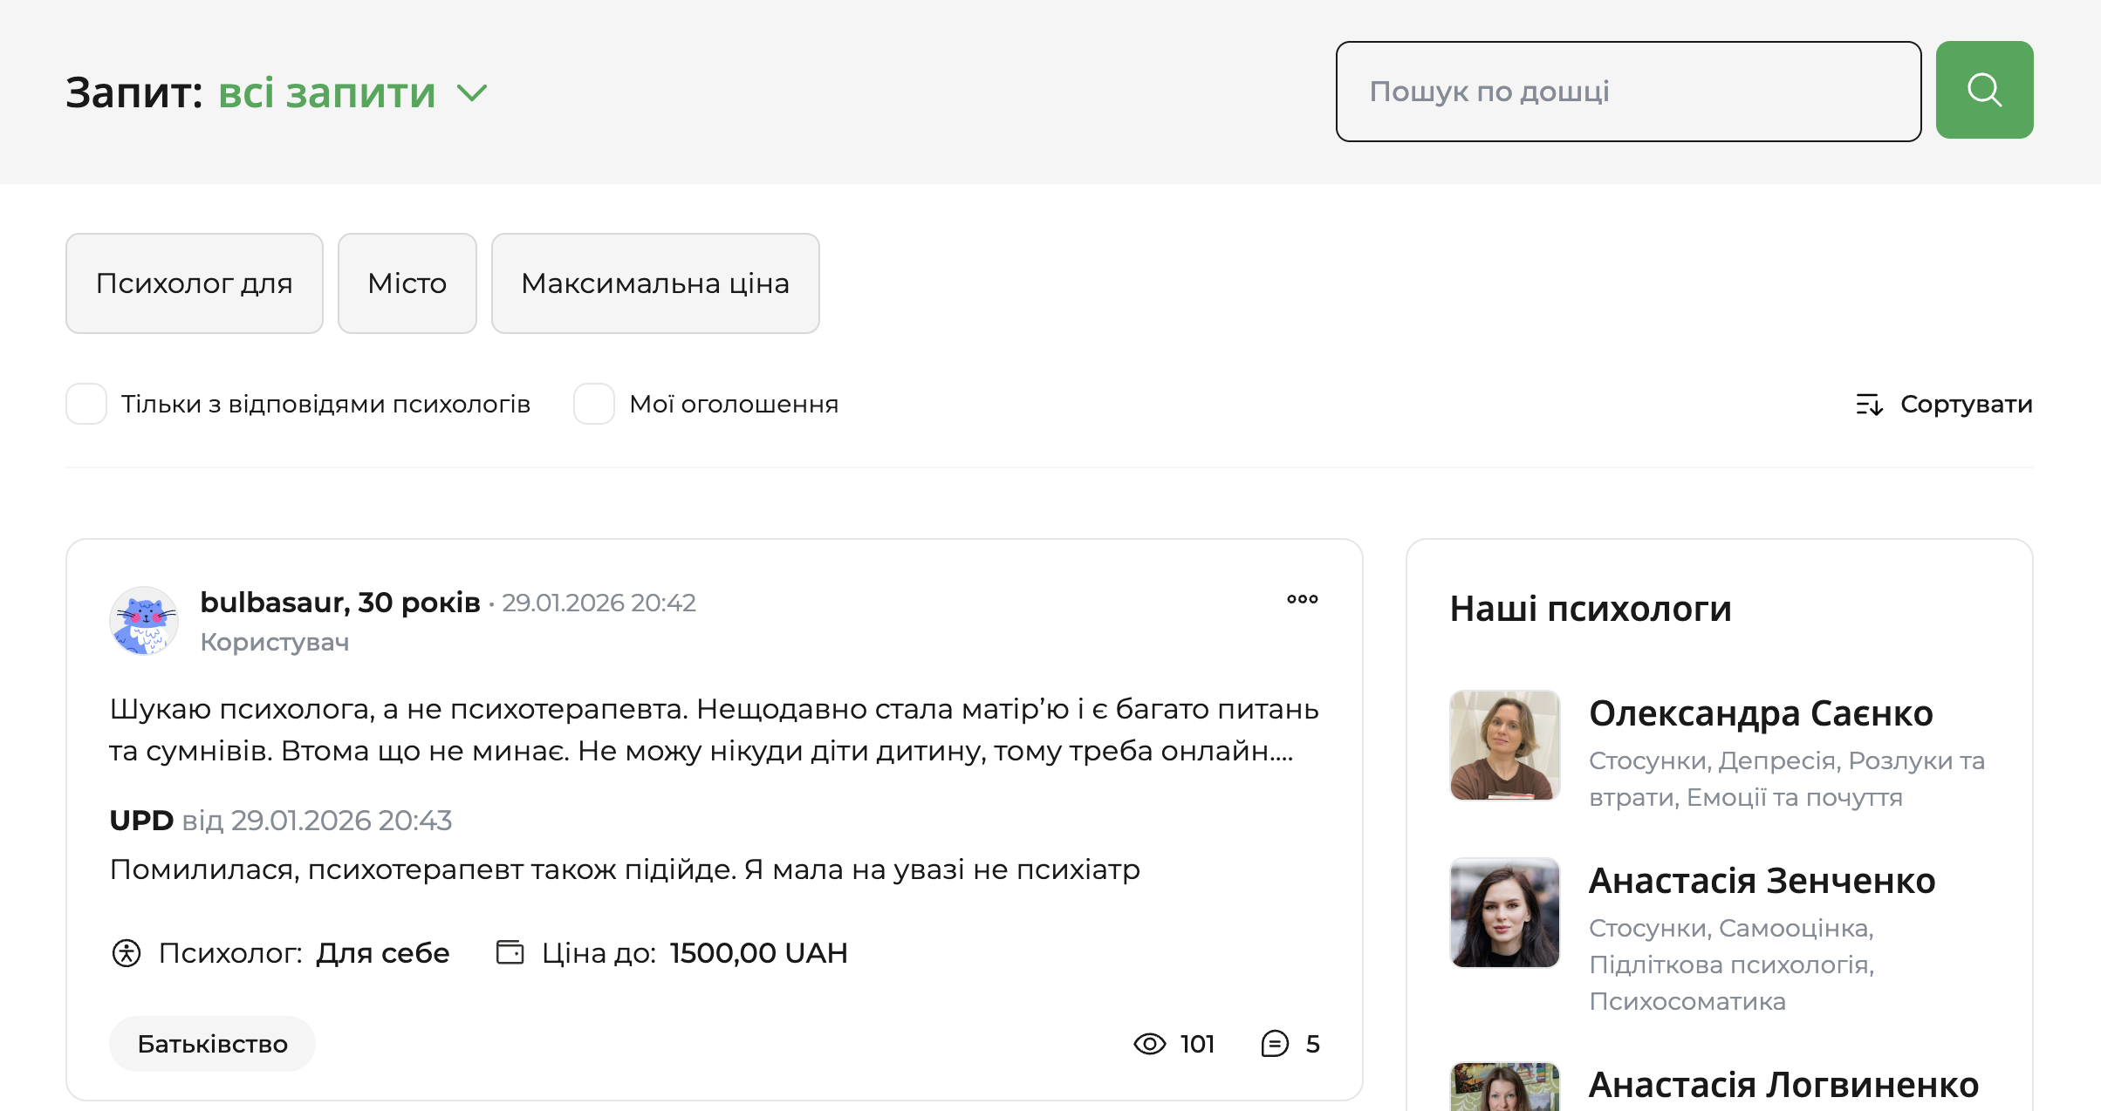The width and height of the screenshot is (2101, 1111).
Task: Click bulbasaur's blue cat avatar
Action: click(x=144, y=621)
